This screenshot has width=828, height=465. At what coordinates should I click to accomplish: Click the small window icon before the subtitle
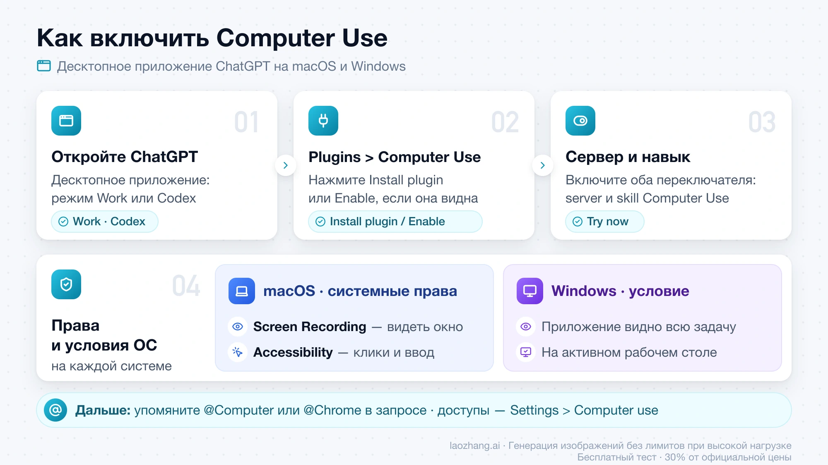(44, 66)
